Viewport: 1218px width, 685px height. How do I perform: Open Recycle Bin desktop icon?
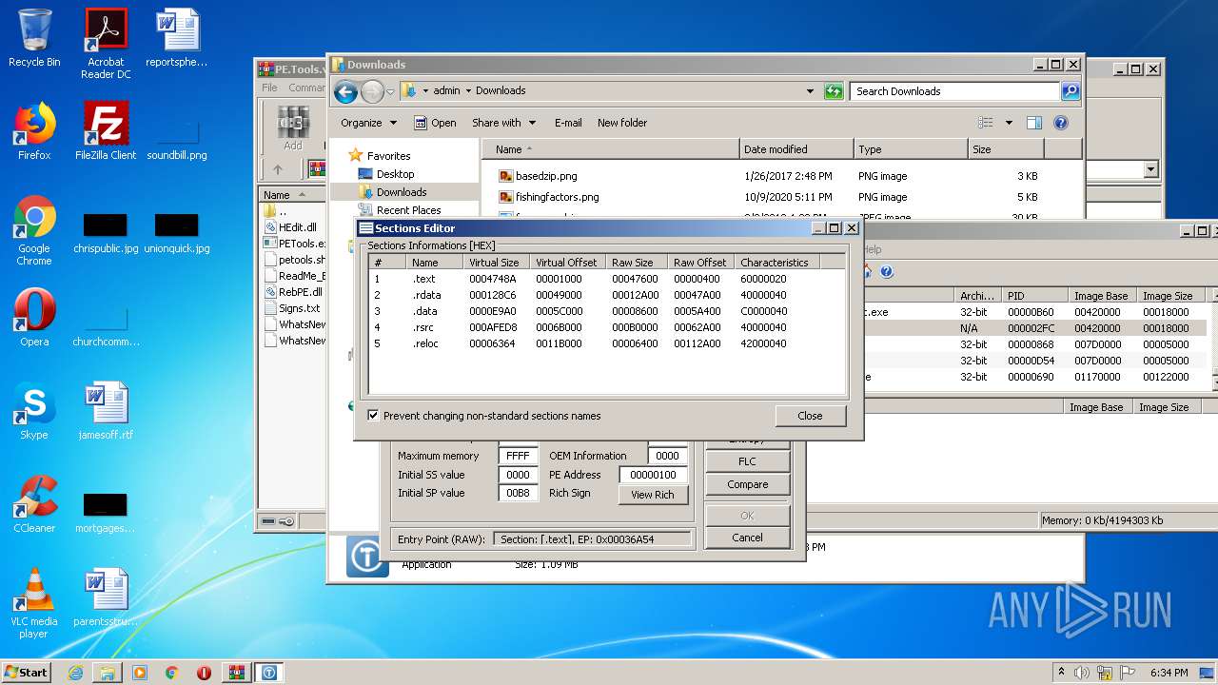pyautogui.click(x=34, y=38)
